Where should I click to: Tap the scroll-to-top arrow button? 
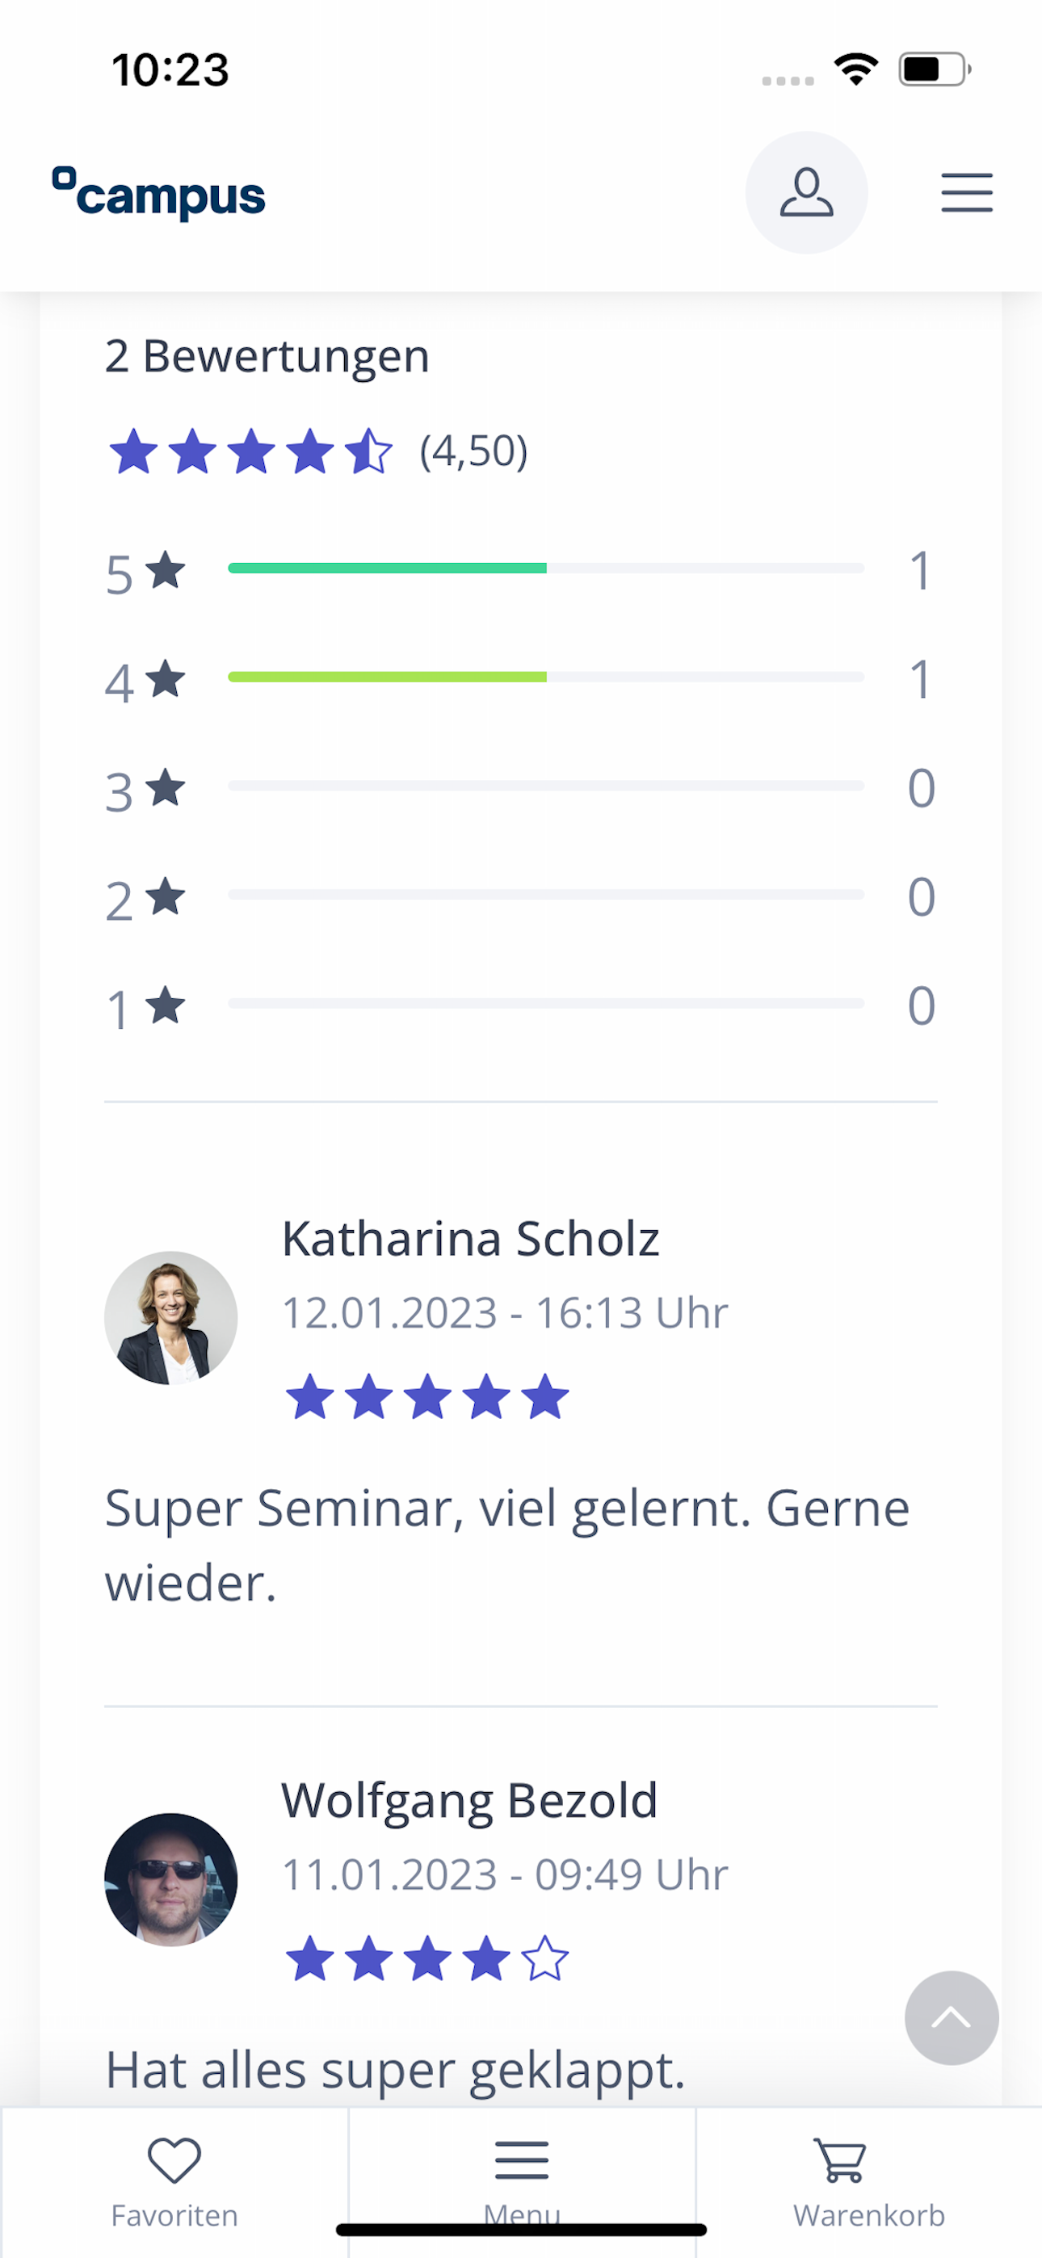952,2018
